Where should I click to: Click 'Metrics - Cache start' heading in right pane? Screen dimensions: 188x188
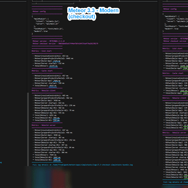[173, 73]
